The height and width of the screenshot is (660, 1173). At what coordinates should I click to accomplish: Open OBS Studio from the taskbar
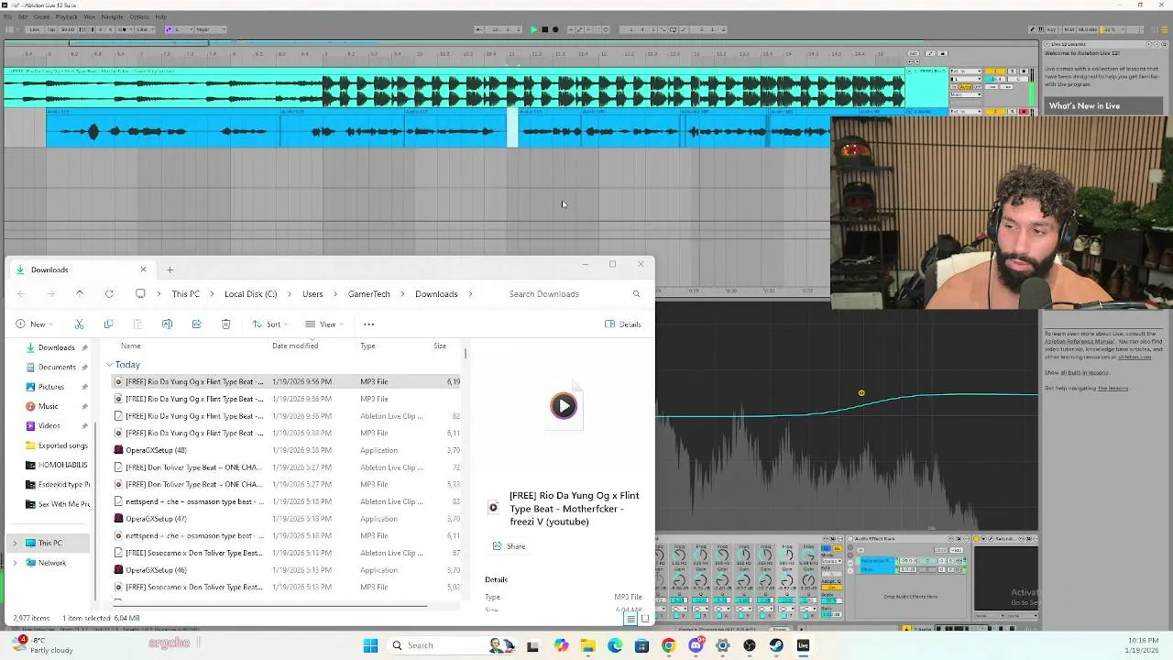pos(750,645)
